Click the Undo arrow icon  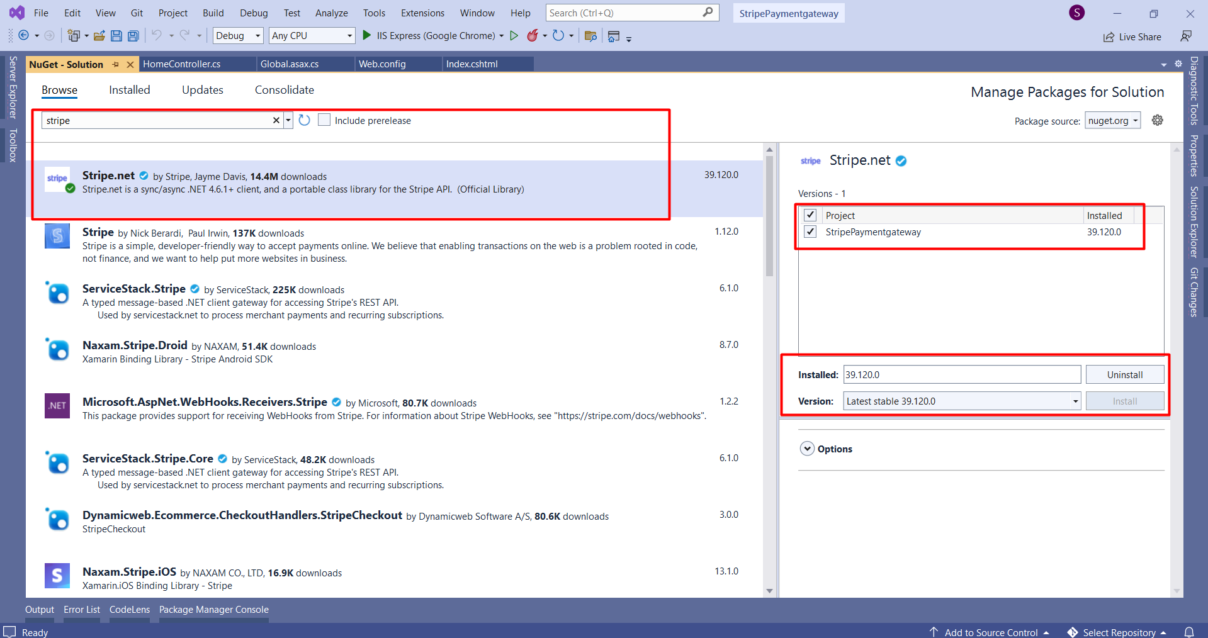tap(157, 35)
